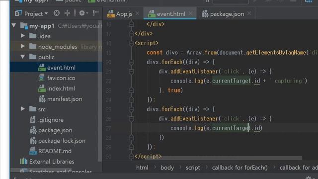The image size is (318, 179).
Task: Click the External Libraries icon
Action: point(24,161)
